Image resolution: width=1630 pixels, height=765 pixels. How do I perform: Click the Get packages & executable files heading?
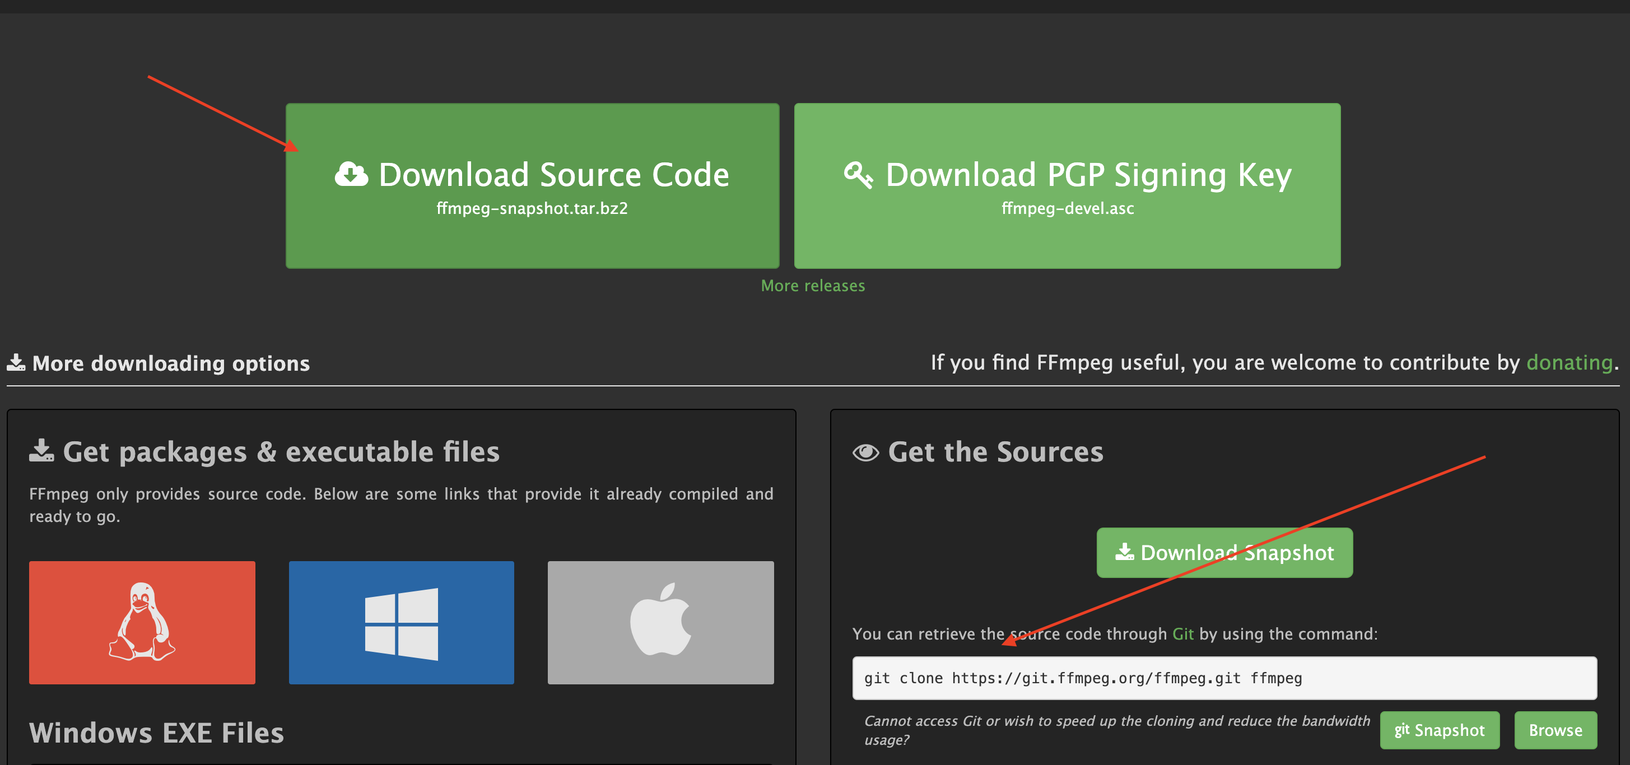[281, 452]
